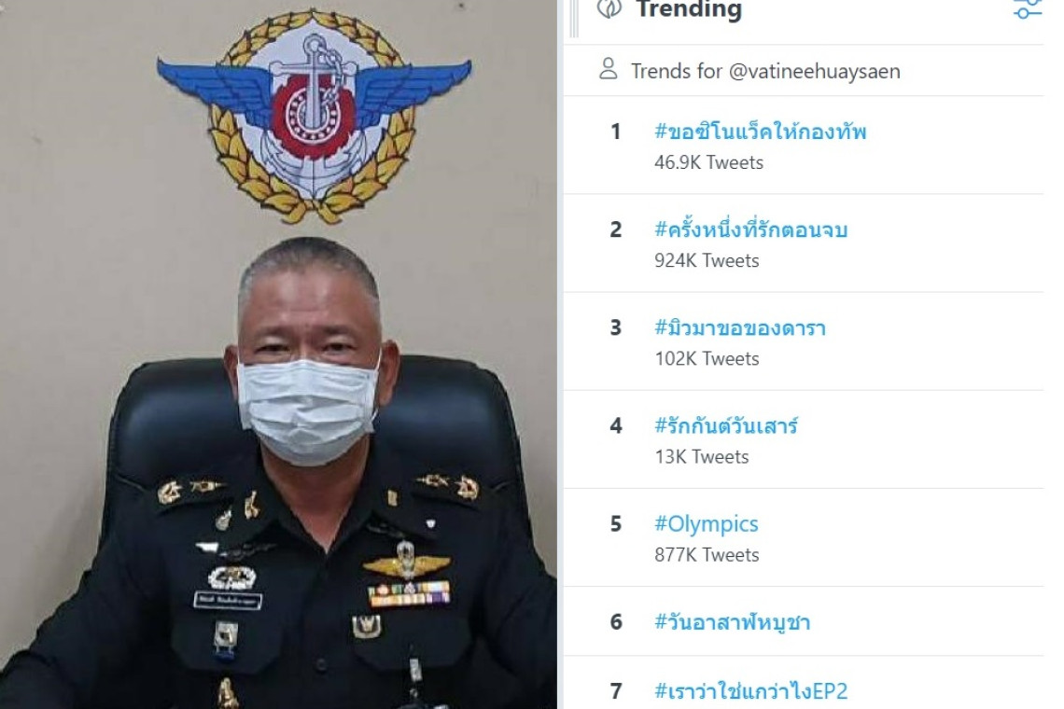Click the 13K Tweets count

click(x=701, y=456)
